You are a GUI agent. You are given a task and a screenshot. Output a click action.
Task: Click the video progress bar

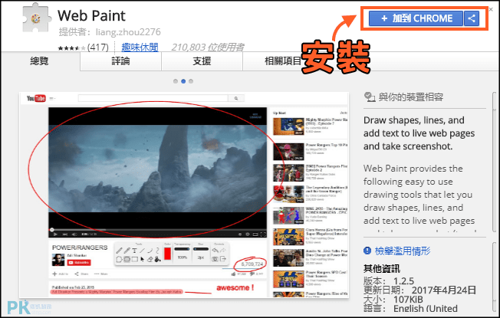(x=157, y=230)
